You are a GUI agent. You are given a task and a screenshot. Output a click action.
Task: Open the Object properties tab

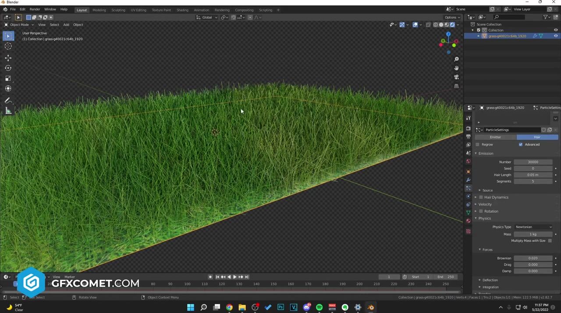tap(468, 171)
